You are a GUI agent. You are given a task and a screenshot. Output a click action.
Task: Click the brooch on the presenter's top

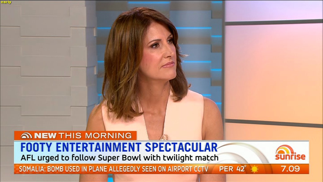pos(165,137)
